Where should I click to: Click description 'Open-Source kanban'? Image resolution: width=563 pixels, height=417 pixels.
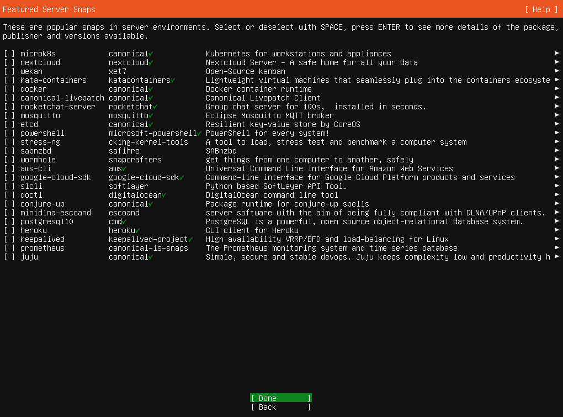click(246, 71)
